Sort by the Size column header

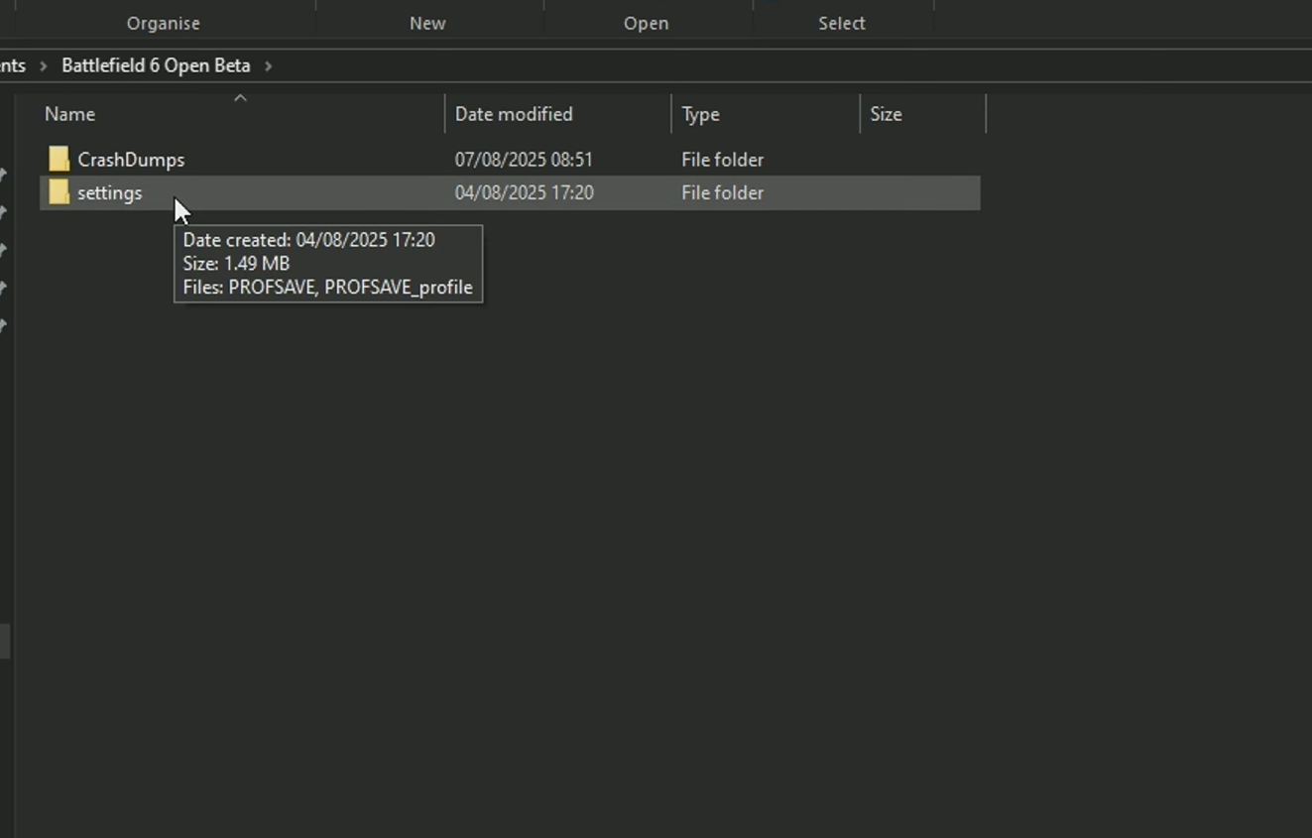click(886, 115)
